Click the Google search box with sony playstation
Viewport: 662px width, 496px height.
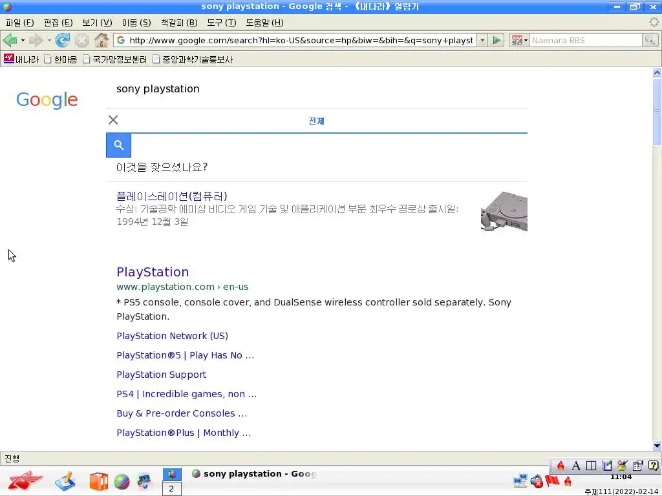(x=317, y=89)
